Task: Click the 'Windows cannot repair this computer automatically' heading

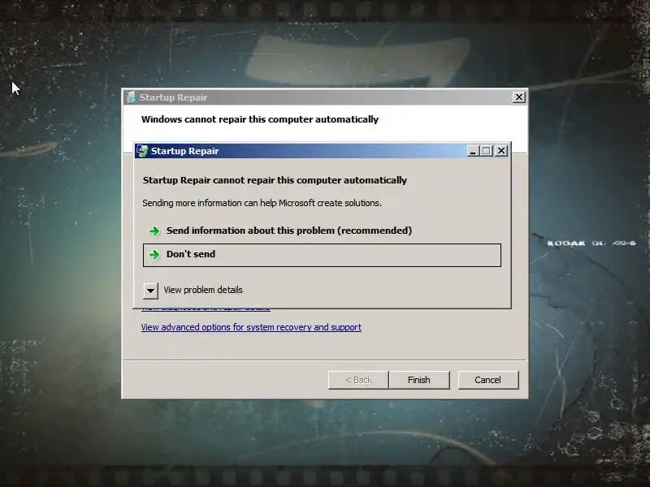Action: click(x=260, y=119)
